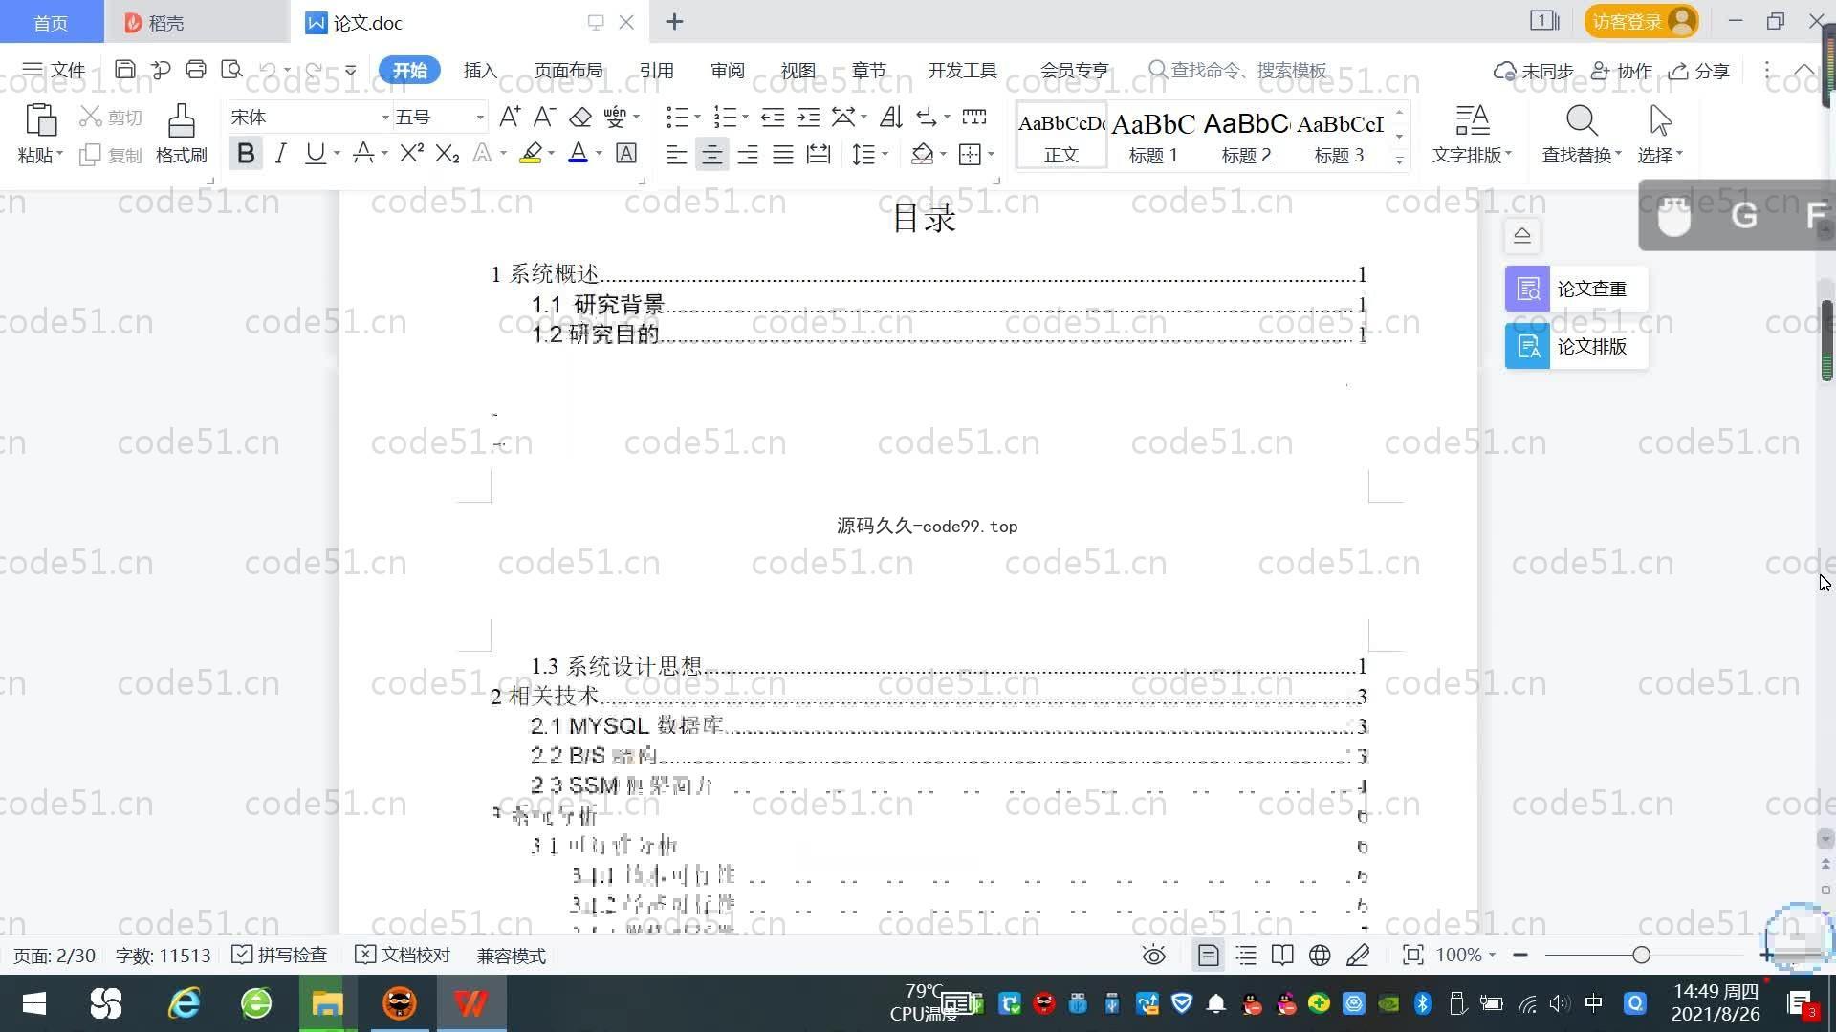Click the Select cursor tool
Viewport: 1836px width, 1032px height.
(1660, 120)
